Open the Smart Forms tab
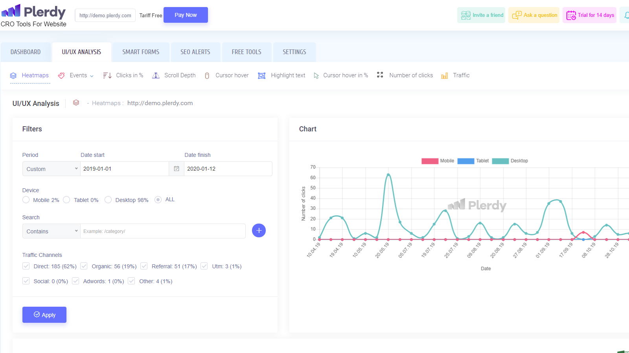The image size is (629, 353). pos(141,52)
